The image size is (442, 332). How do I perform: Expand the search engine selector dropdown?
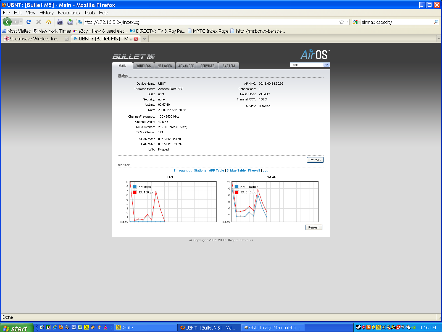pyautogui.click(x=356, y=22)
